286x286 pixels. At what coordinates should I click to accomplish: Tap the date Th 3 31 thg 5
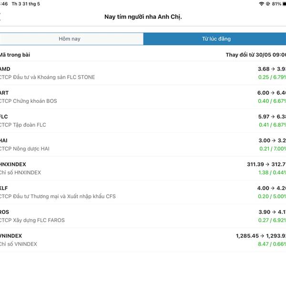[x=26, y=4]
